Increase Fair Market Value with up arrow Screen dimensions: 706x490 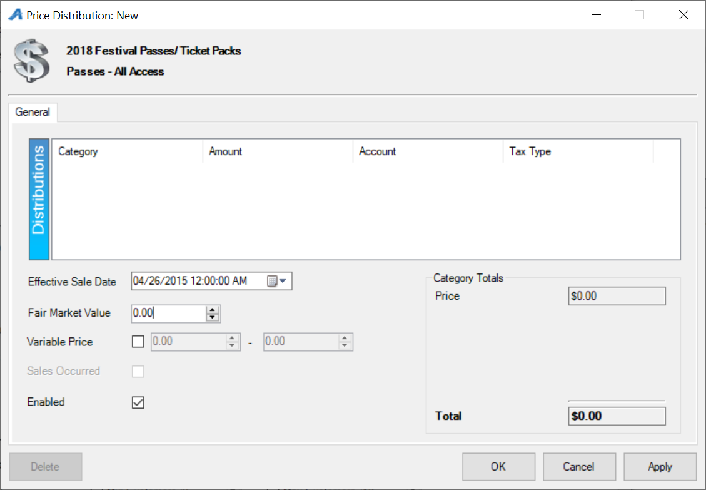point(213,310)
